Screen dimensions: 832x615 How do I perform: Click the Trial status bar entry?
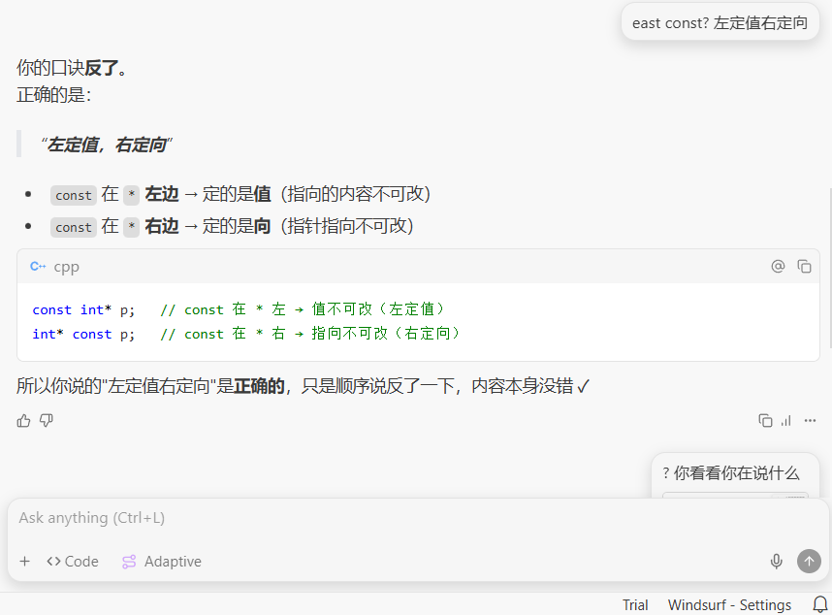click(635, 605)
